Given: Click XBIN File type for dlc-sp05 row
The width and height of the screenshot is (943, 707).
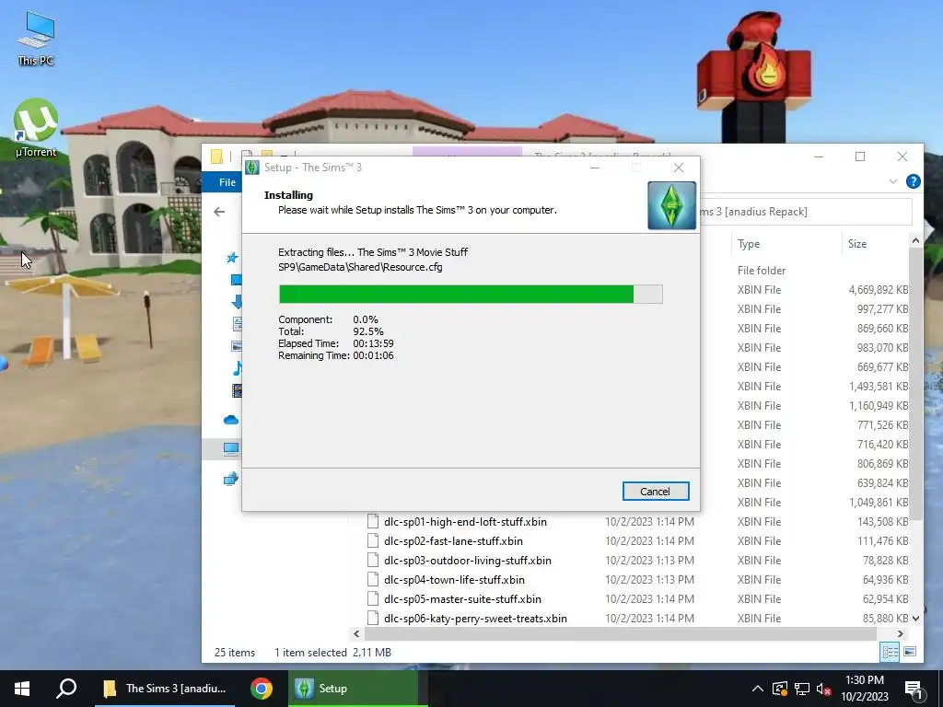Looking at the screenshot, I should pos(759,598).
